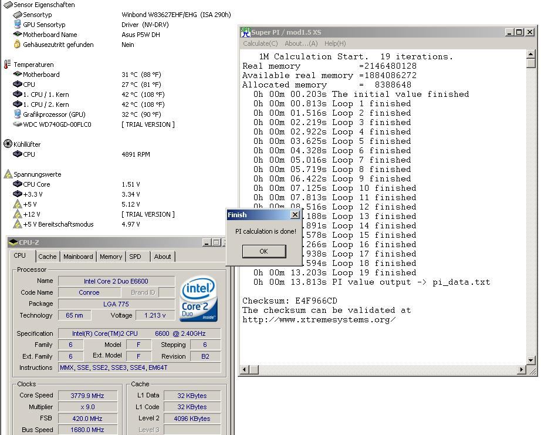Image resolution: width=541 pixels, height=435 pixels.
Task: Click the Winbond W83627EHF/EHG sensor value
Action: pos(176,15)
